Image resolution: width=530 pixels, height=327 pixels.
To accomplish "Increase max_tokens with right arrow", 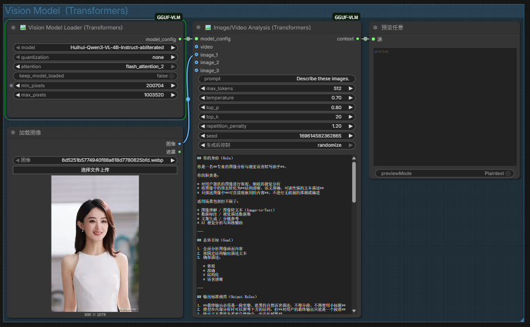I will point(350,88).
